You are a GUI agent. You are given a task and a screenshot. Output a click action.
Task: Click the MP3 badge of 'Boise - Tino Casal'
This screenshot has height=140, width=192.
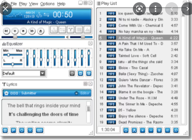coord(111,68)
